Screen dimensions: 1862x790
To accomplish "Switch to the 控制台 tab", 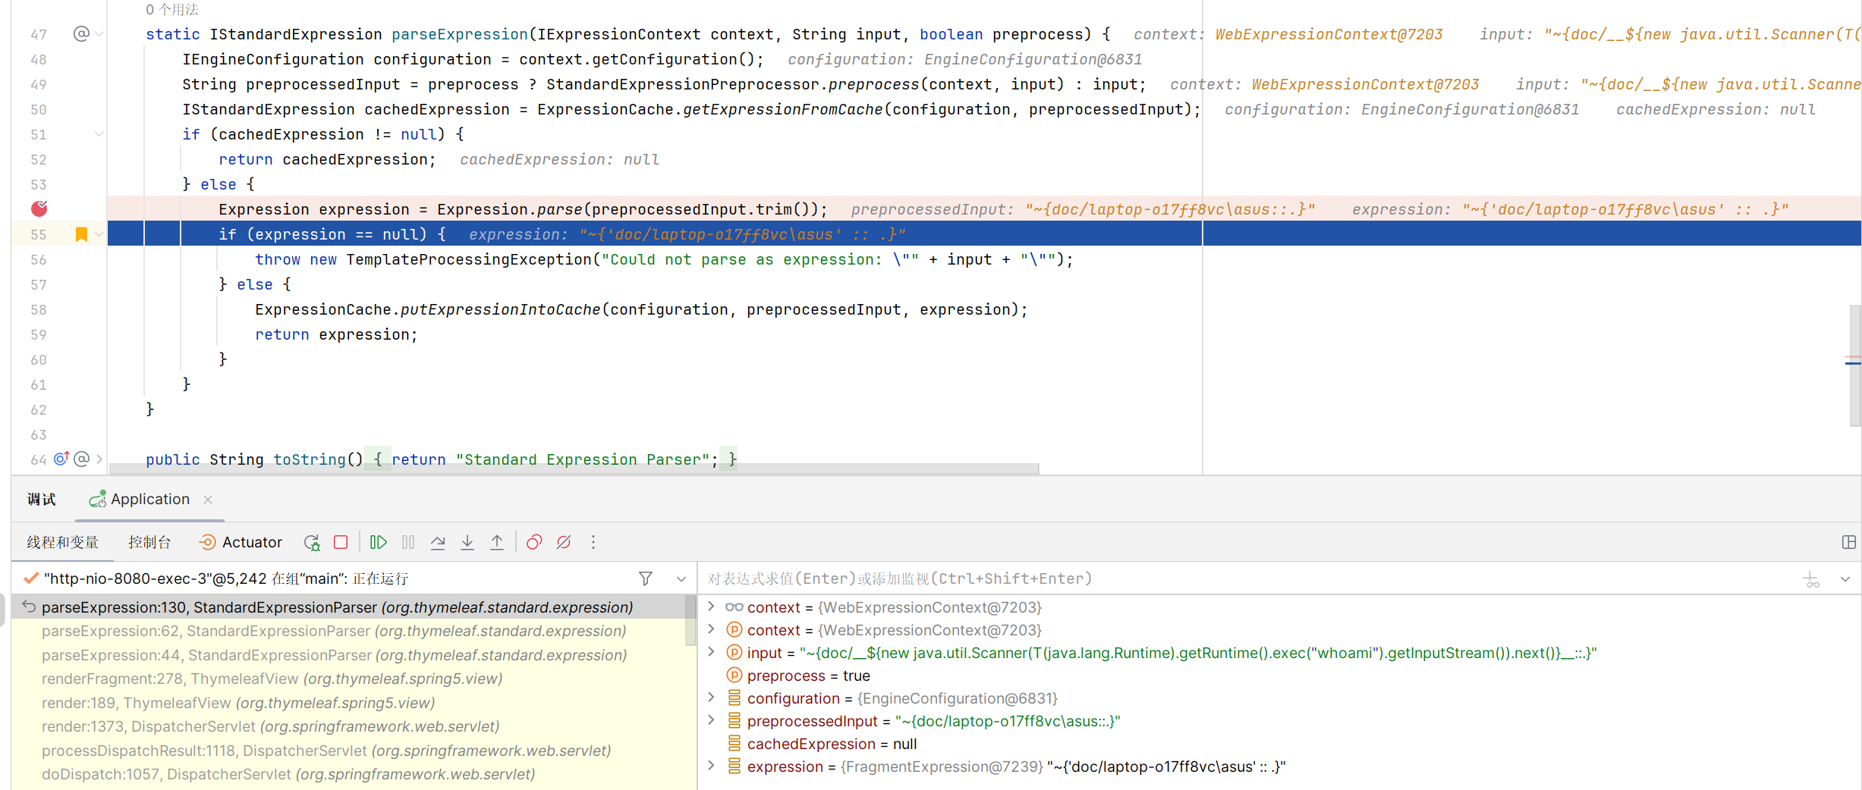I will point(149,542).
